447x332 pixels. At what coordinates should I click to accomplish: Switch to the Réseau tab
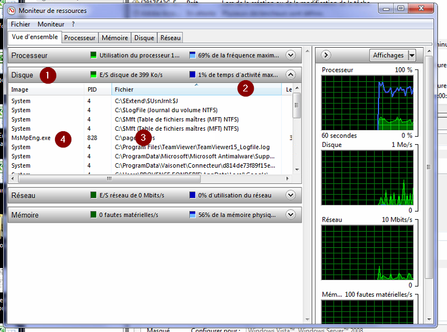coord(170,38)
